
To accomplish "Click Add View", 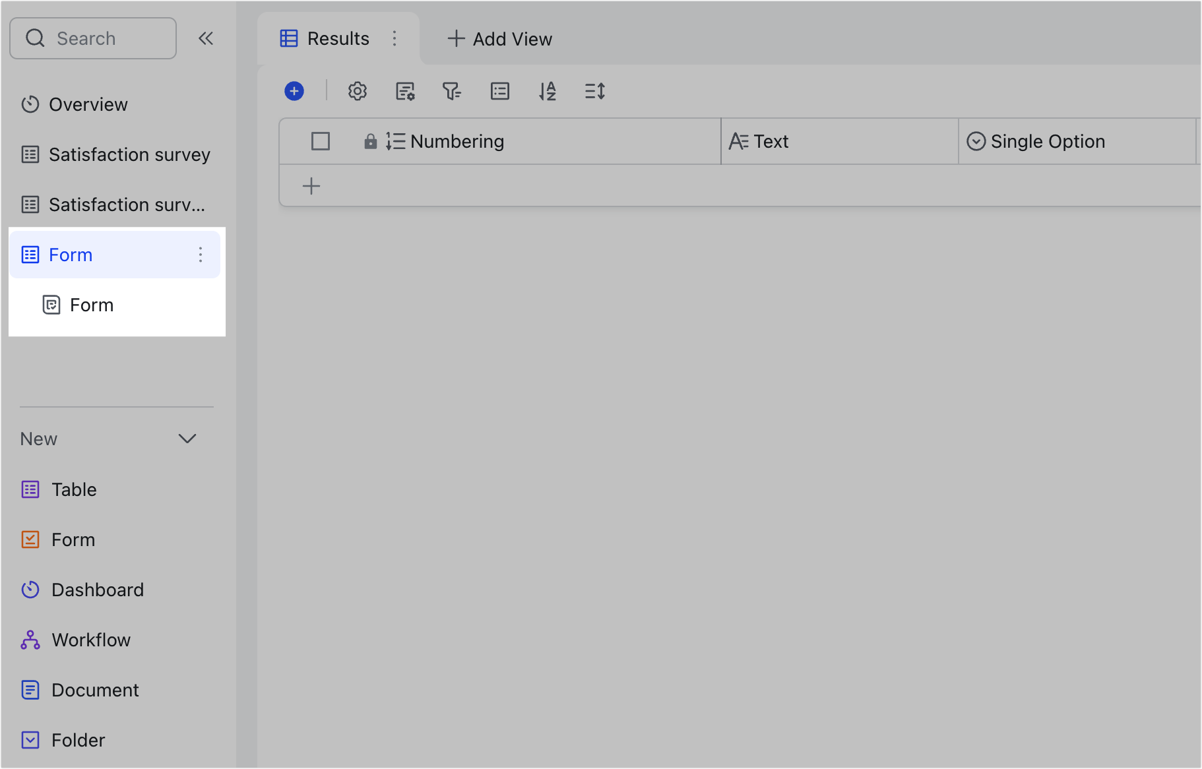I will coord(499,39).
